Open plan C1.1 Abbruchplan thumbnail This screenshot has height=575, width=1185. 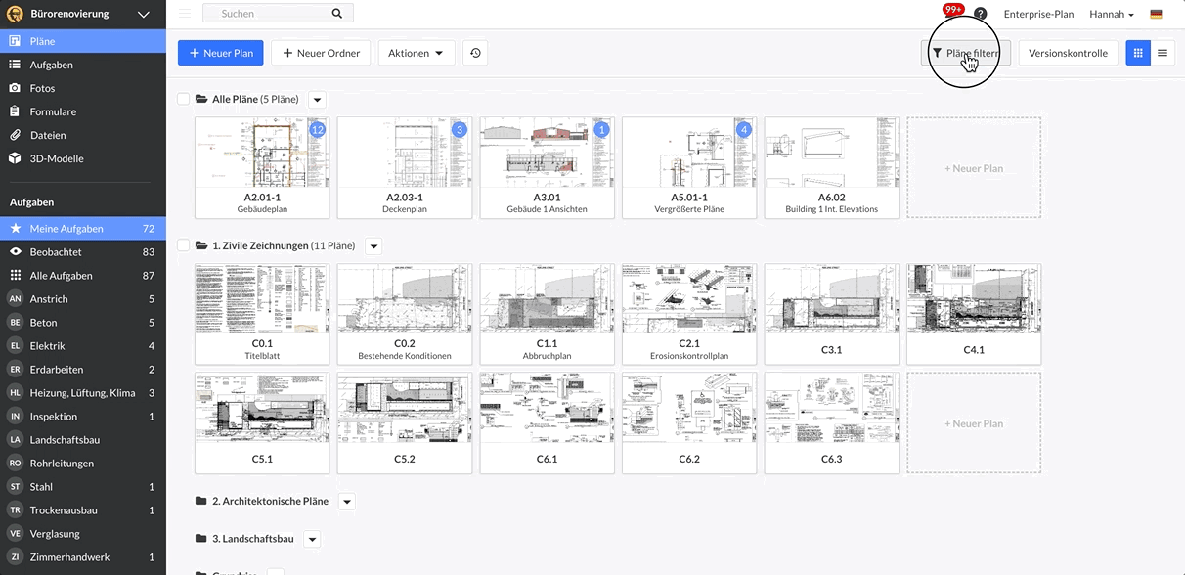(548, 314)
